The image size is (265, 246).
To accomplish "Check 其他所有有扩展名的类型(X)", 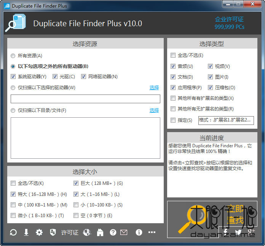I will [x=173, y=98].
